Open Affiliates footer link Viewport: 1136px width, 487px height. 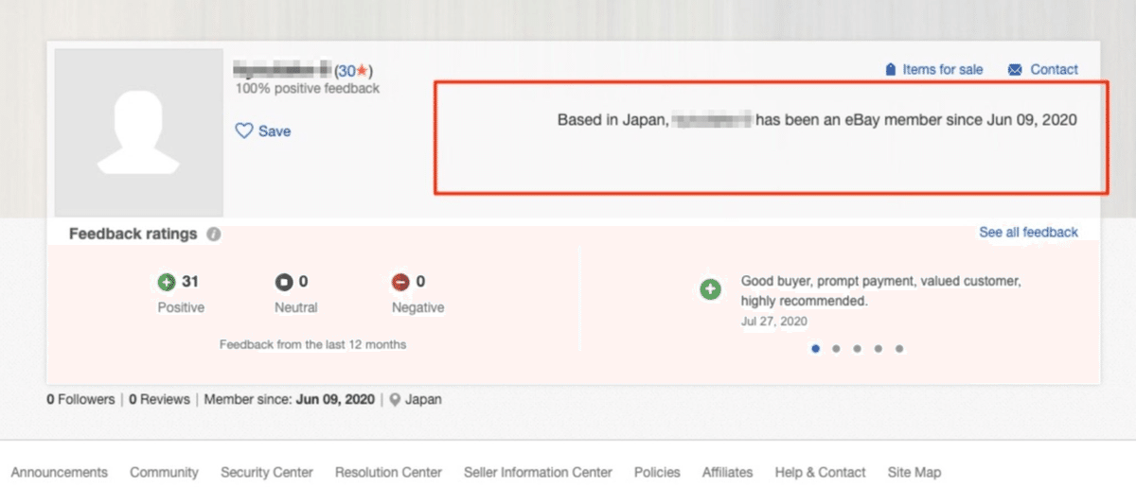[727, 472]
